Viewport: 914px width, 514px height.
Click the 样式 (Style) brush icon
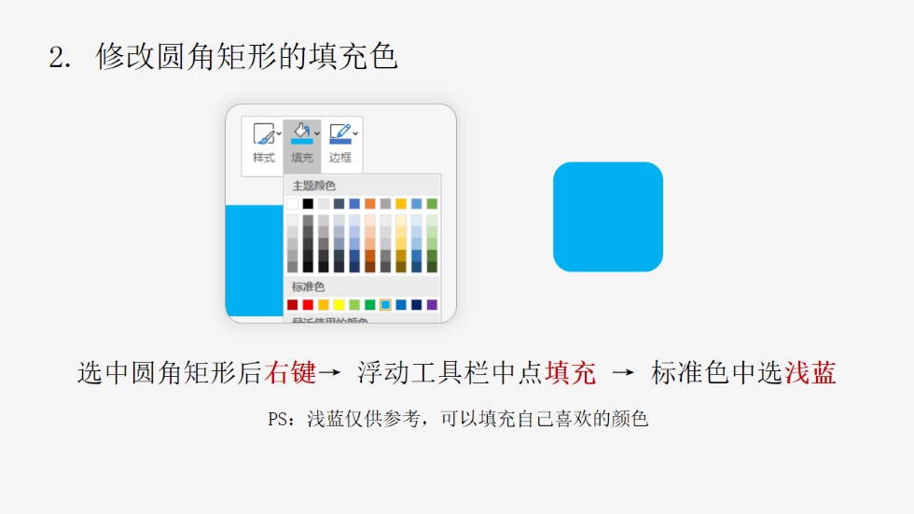click(x=263, y=133)
